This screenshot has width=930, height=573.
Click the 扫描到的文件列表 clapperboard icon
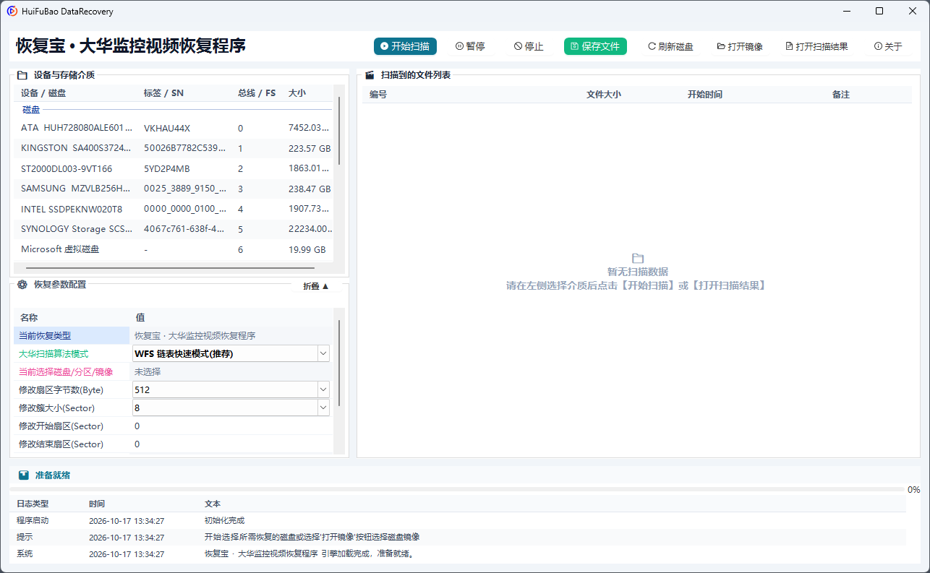pos(370,75)
